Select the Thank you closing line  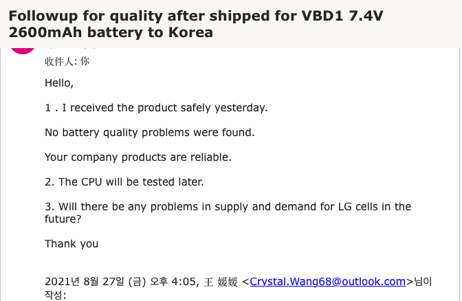pos(71,244)
